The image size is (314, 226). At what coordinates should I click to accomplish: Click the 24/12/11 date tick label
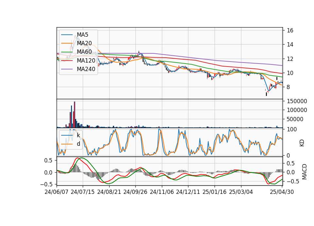(x=188, y=192)
